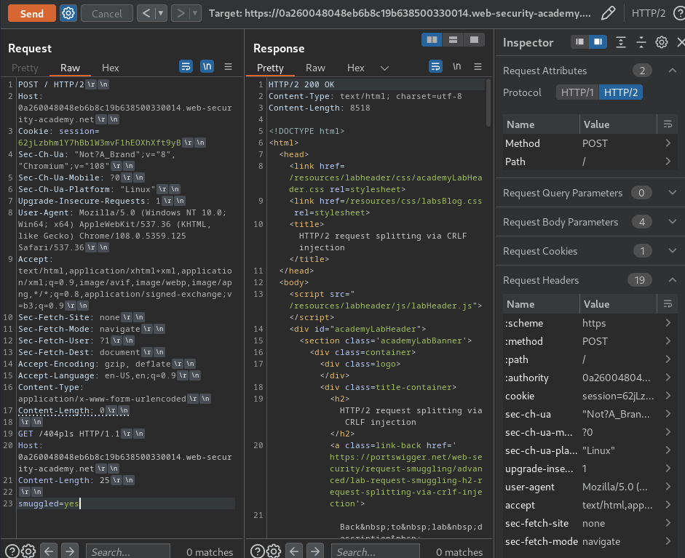Screen dimensions: 685x558
Task: Open search settings gear below Request editor
Action: click(x=28, y=551)
